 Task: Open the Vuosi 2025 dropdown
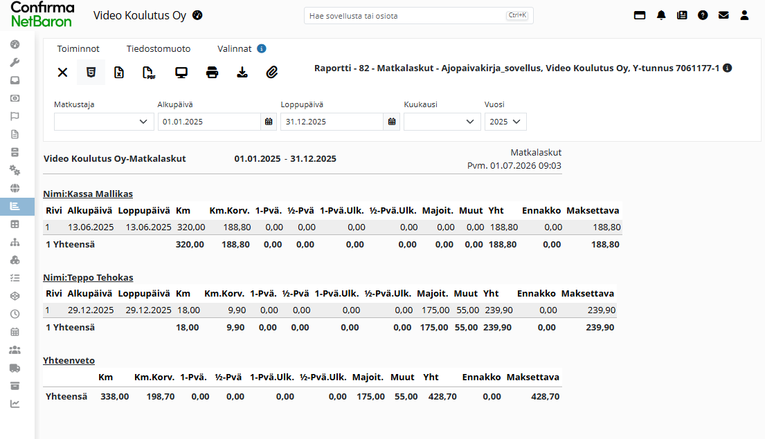point(505,122)
